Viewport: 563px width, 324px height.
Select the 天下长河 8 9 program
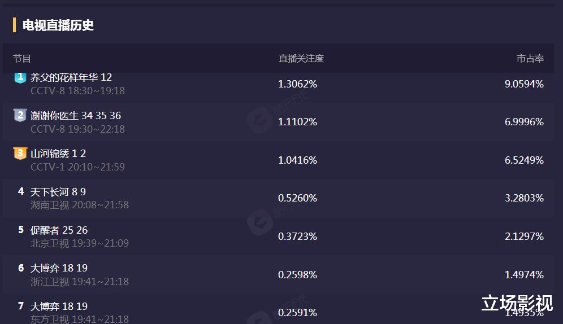coord(58,192)
